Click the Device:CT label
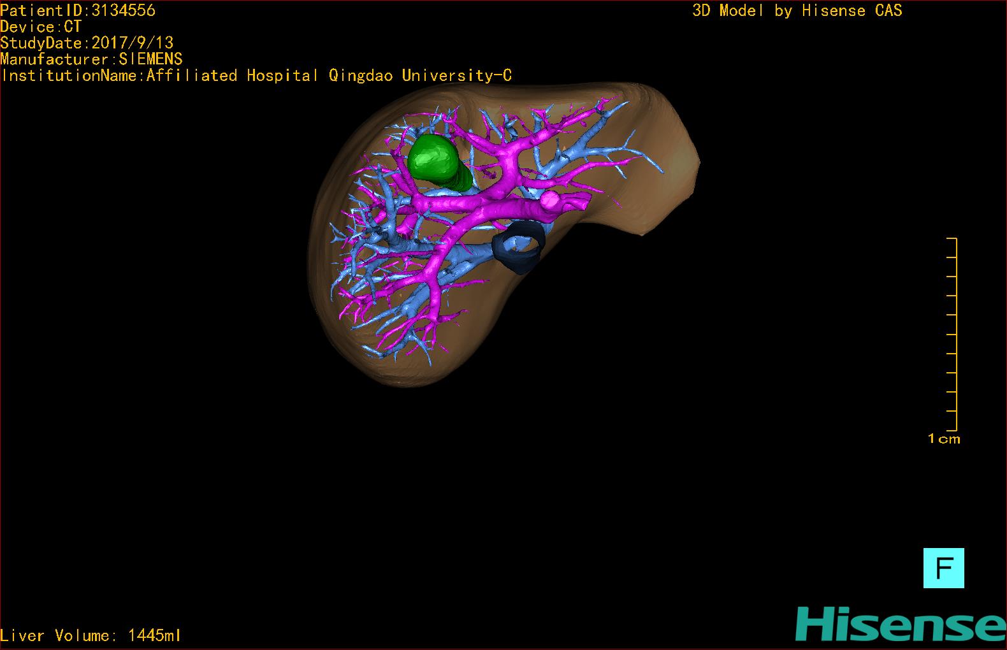Screen dimensions: 1007x650 click(x=41, y=27)
